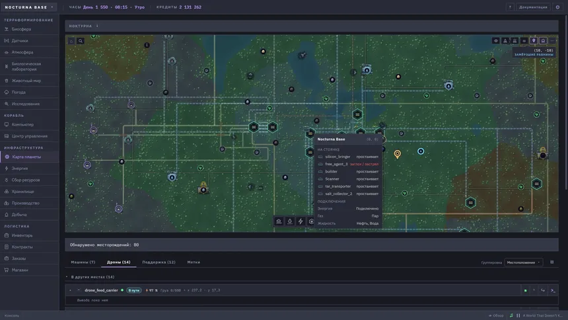Open the Инвентарь section
The height and width of the screenshot is (320, 568).
[29, 235]
